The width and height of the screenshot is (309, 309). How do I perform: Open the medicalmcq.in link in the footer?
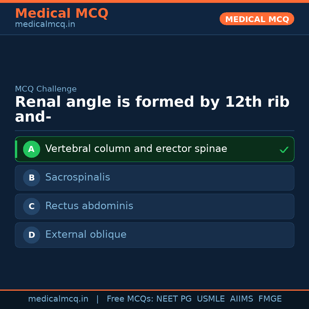(58, 299)
